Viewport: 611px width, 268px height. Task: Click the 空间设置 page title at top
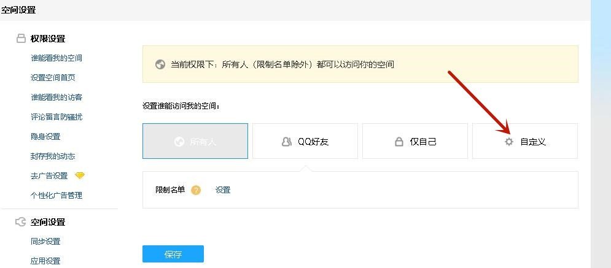(18, 10)
